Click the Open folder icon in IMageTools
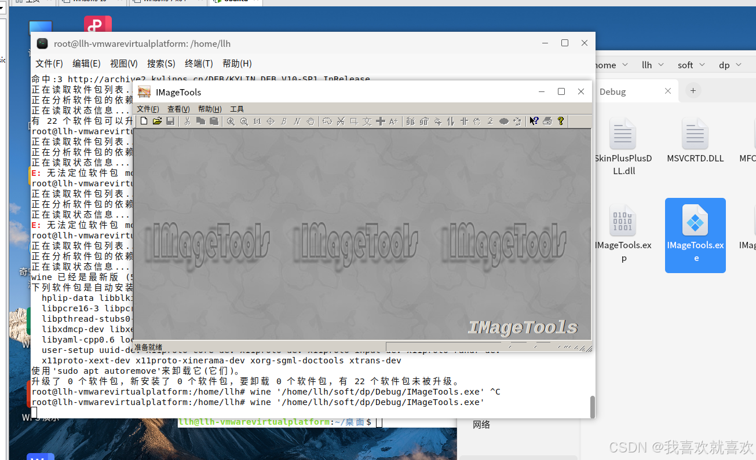 pos(157,121)
